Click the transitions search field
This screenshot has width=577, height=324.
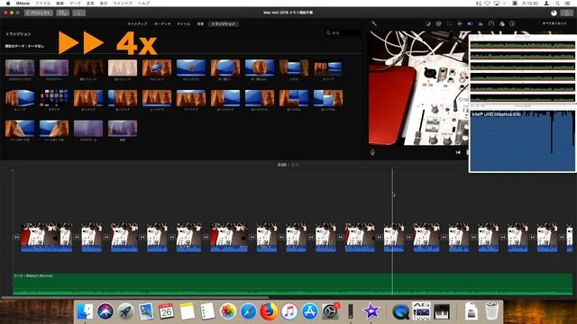(343, 33)
